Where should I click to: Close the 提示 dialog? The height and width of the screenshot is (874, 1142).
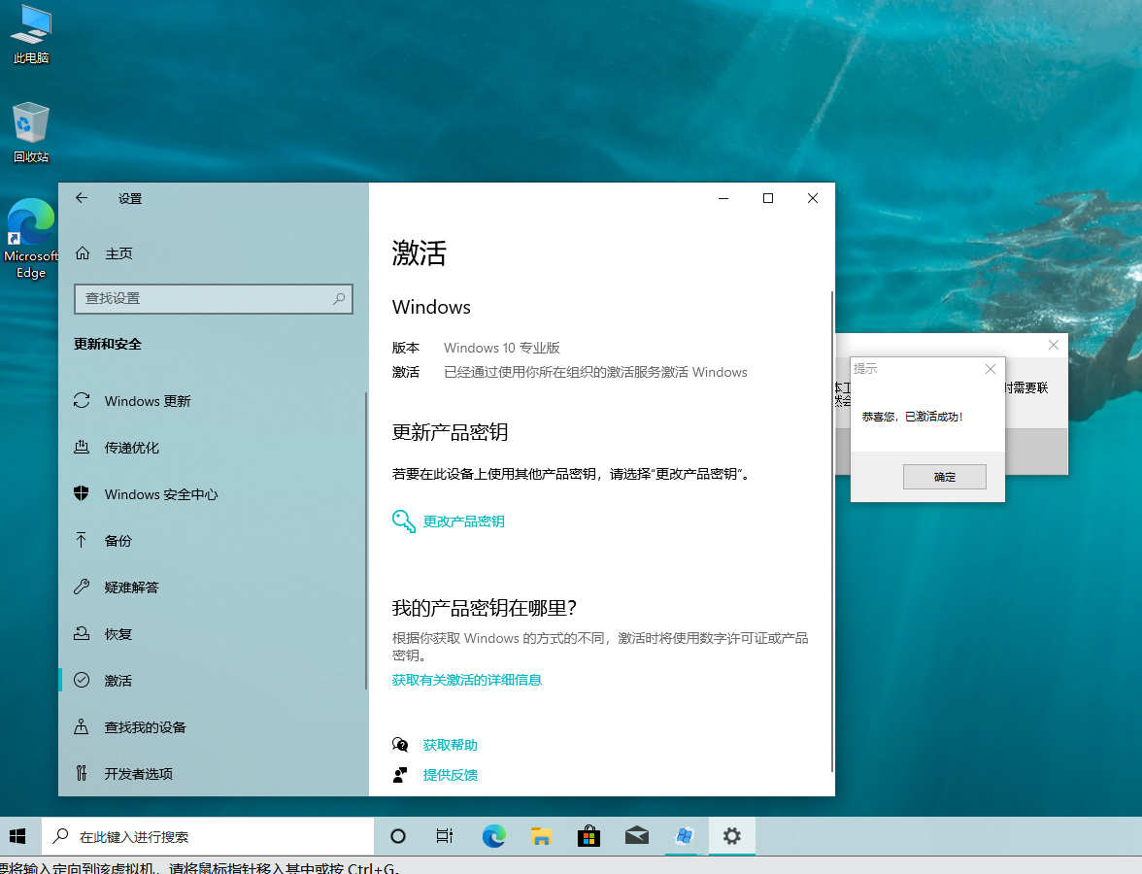coord(991,369)
